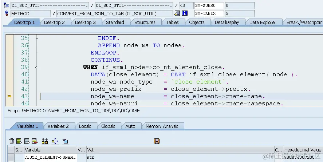This screenshot has height=162, width=323.
Task: Click the gray table icon in variables toolbar
Action: coord(27,141)
